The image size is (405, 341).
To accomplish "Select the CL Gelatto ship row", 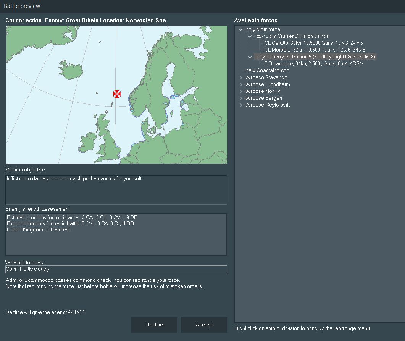I will pyautogui.click(x=313, y=43).
